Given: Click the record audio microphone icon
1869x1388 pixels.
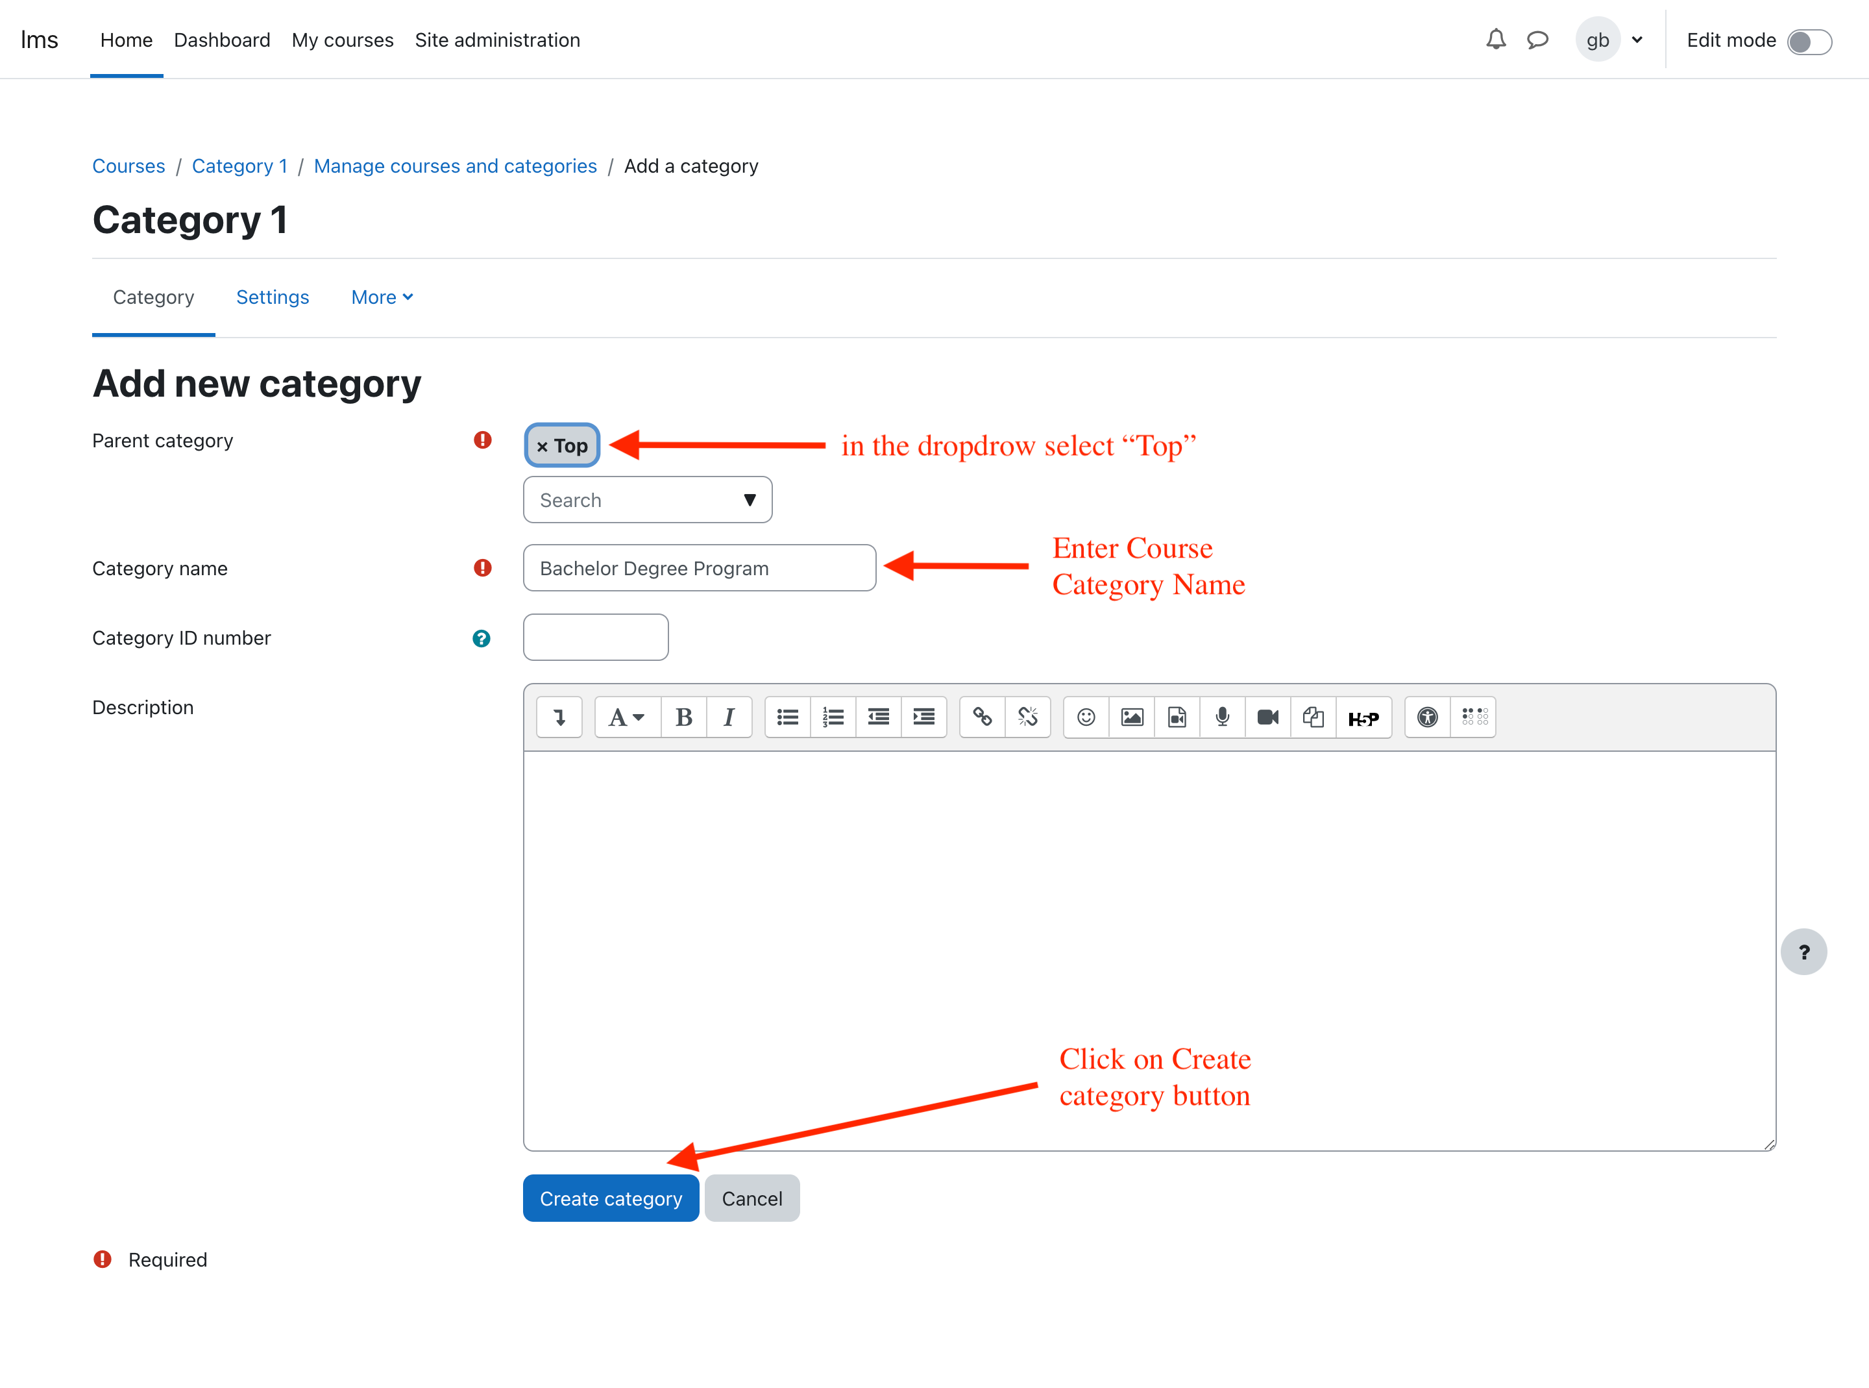Looking at the screenshot, I should click(x=1223, y=717).
